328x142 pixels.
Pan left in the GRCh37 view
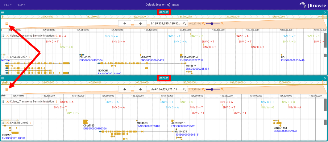125,24
